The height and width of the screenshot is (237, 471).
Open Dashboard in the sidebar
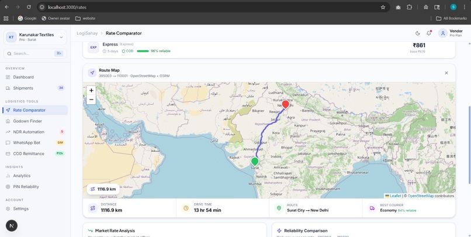coord(35,77)
